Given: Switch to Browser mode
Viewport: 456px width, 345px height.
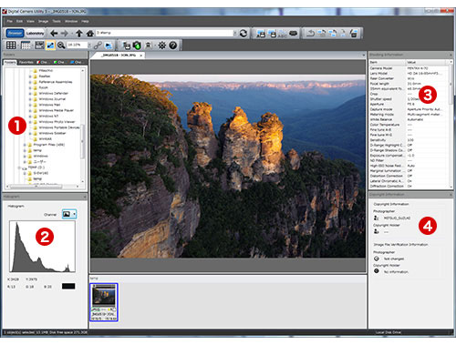Looking at the screenshot, I should tap(15, 33).
